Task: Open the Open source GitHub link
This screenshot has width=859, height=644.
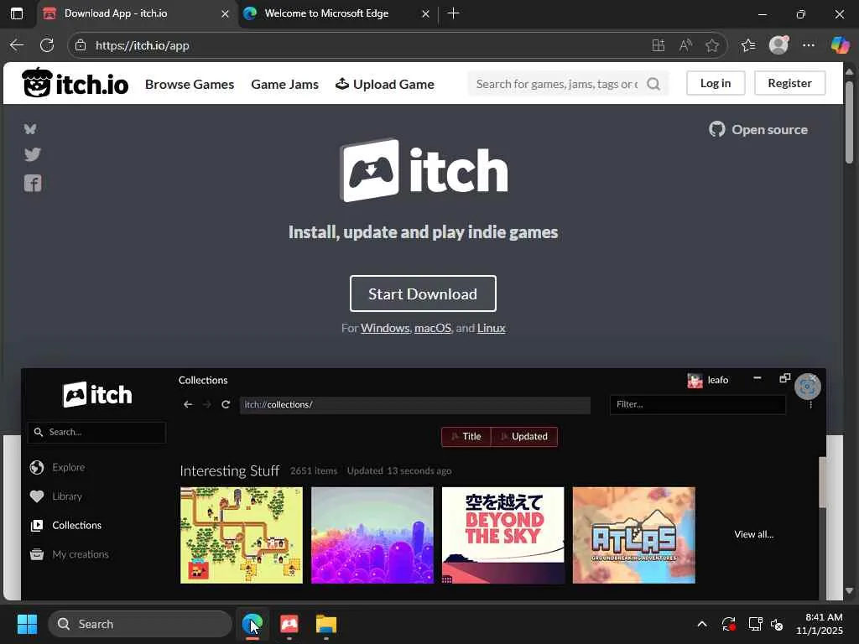Action: point(758,130)
